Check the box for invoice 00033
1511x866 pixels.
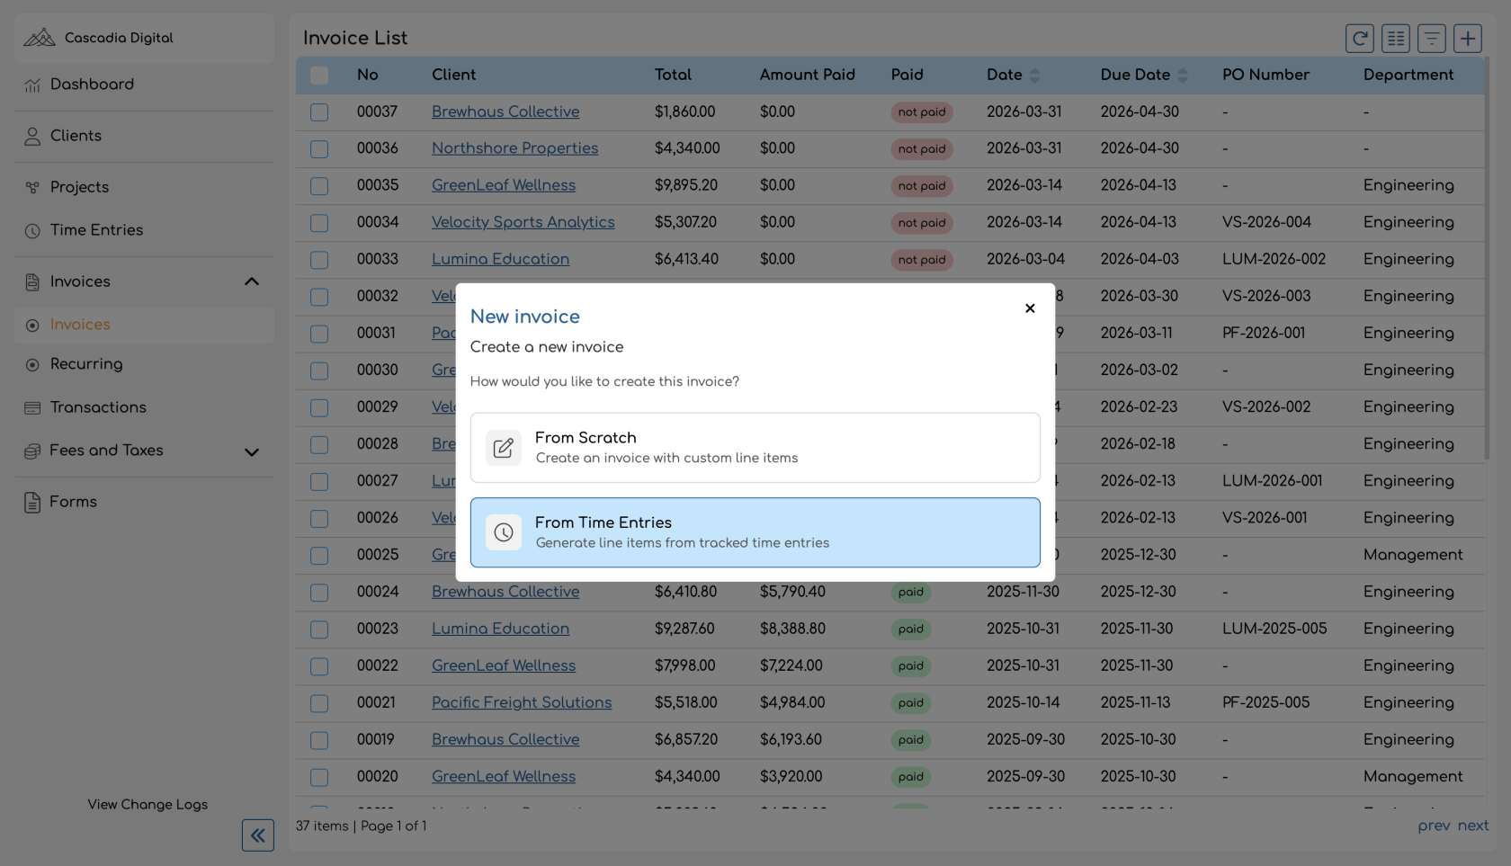click(x=319, y=260)
